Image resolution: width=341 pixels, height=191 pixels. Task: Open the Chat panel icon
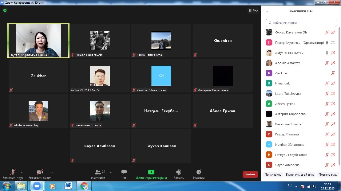click(124, 172)
